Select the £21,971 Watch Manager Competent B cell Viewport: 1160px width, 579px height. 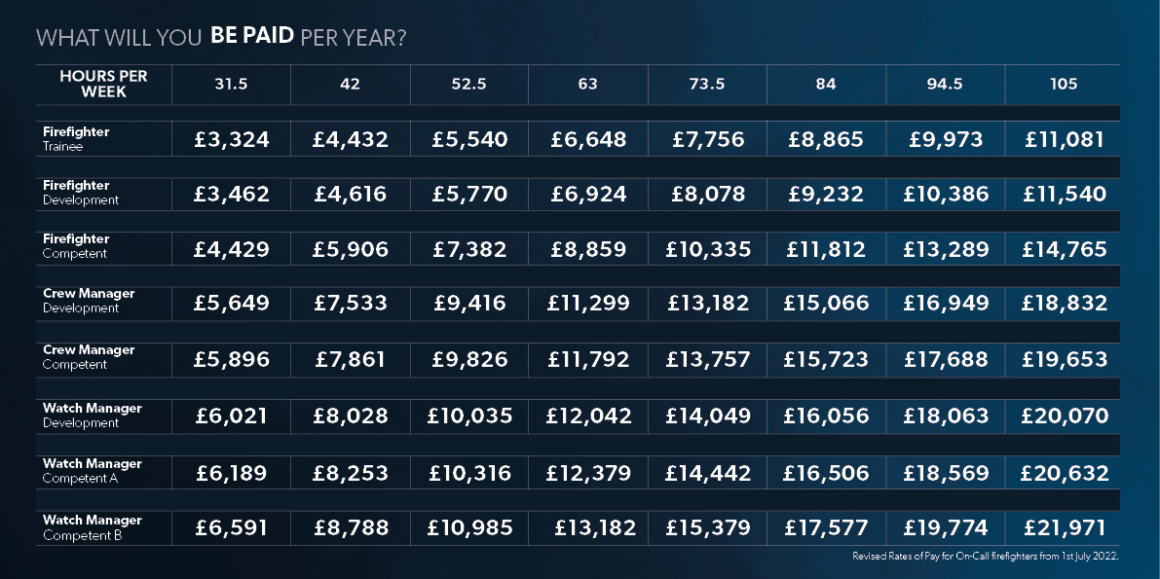1064,528
